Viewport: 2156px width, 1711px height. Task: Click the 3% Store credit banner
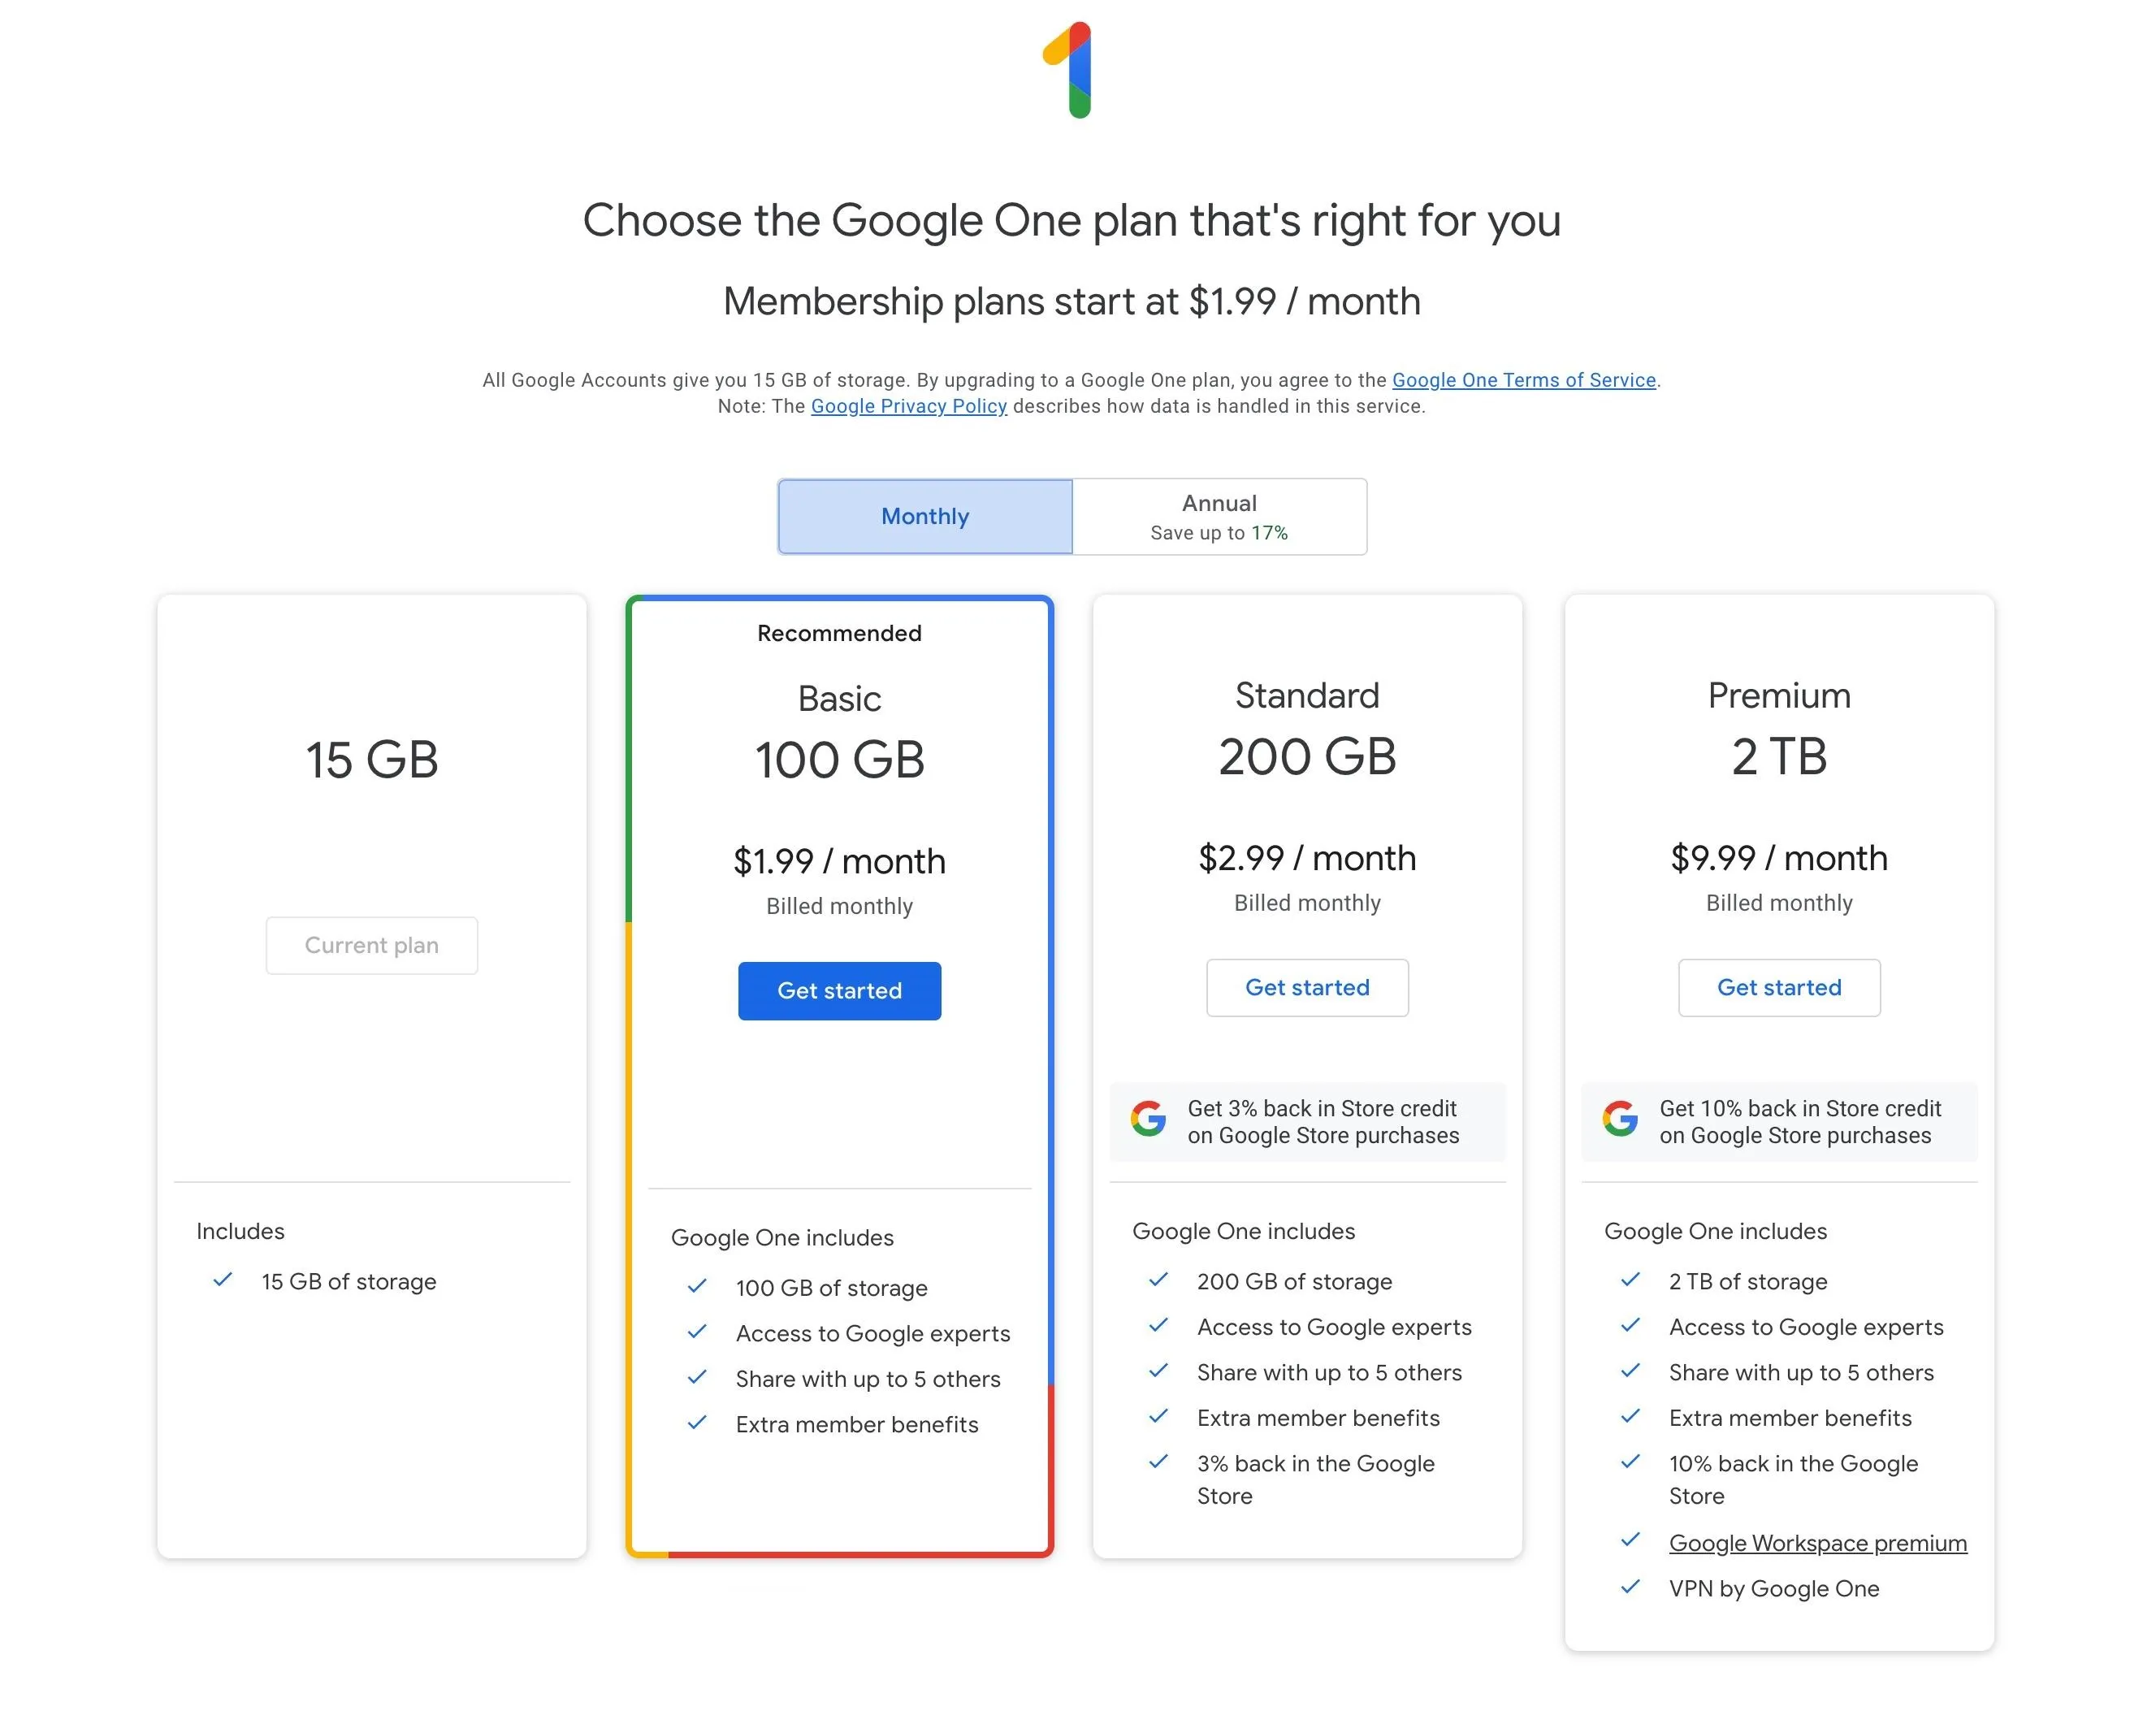1308,1122
